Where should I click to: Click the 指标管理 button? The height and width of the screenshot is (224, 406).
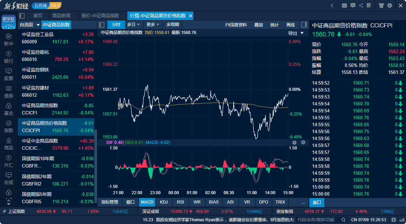[x=110, y=202]
